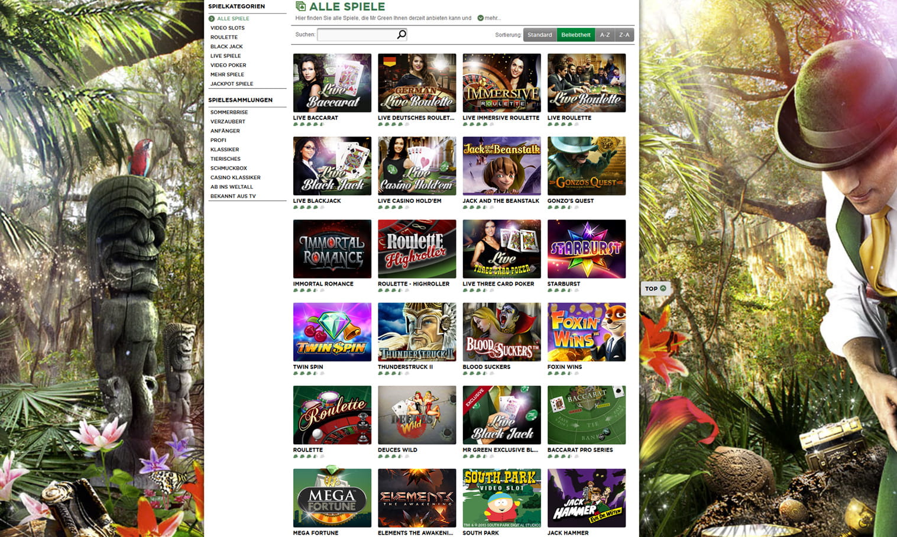
Task: Focus the Suchen search field
Action: click(357, 35)
